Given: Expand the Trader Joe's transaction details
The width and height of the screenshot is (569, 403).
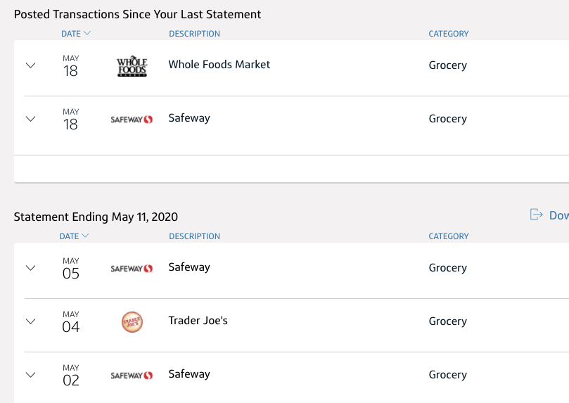Looking at the screenshot, I should (x=30, y=321).
